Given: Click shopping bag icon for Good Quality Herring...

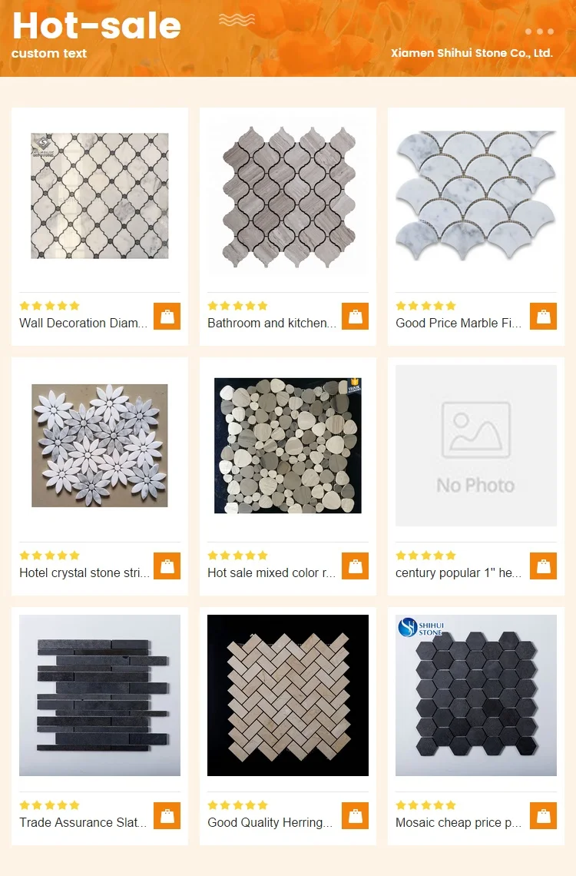Looking at the screenshot, I should (x=355, y=815).
